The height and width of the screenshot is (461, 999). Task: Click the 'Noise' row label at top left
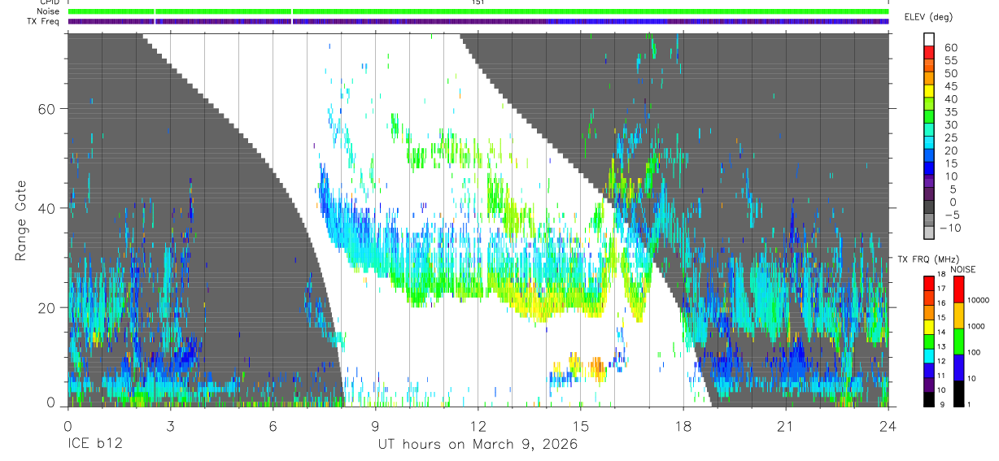coord(50,11)
